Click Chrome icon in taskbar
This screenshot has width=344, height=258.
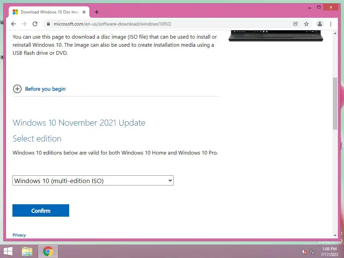tap(48, 251)
